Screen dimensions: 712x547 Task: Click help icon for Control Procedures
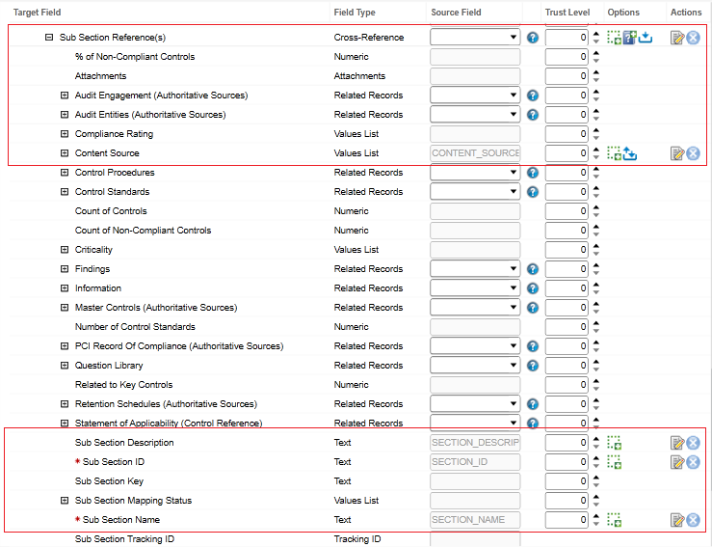click(533, 173)
